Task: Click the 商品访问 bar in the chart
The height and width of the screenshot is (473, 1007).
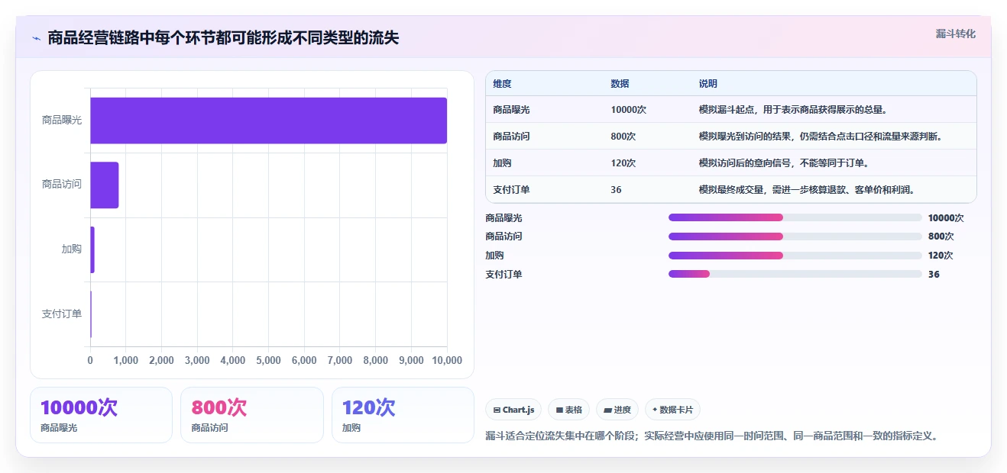Action: [x=105, y=185]
